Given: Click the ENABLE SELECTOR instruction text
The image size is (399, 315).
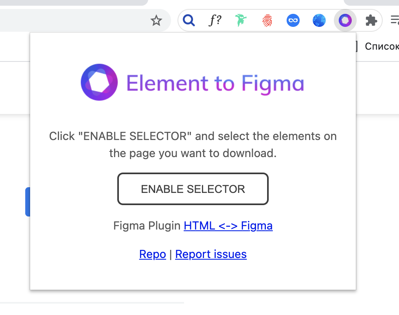Looking at the screenshot, I should coord(193,144).
